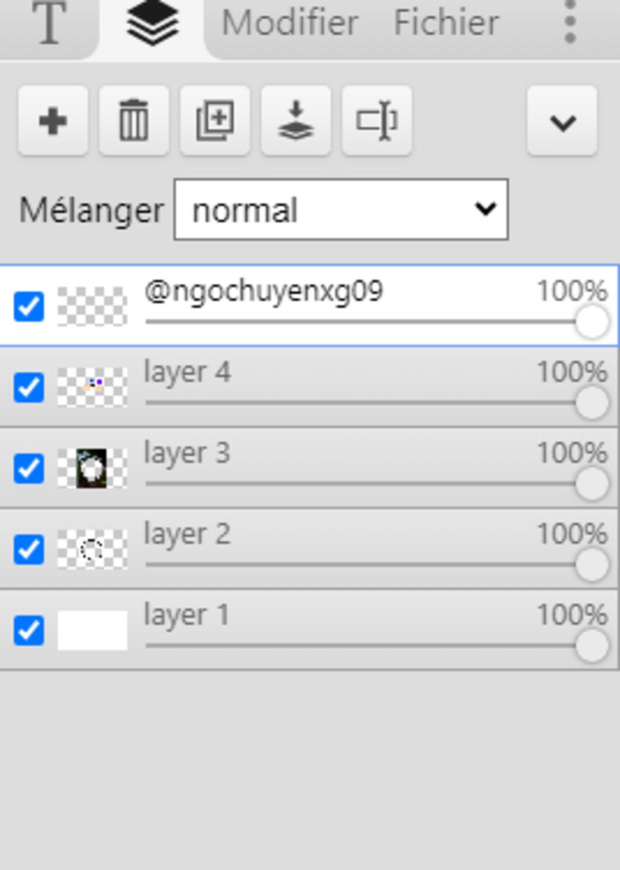Open the three-dot overflow menu
The width and height of the screenshot is (620, 870).
click(x=569, y=23)
